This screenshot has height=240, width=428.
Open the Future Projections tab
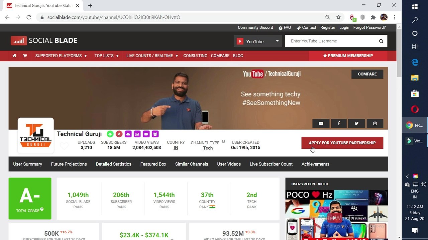69,164
